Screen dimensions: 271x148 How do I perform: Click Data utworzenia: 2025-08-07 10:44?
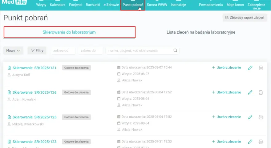point(147,67)
